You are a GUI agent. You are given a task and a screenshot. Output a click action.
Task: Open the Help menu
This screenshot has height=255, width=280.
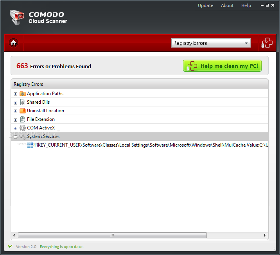[x=246, y=5]
